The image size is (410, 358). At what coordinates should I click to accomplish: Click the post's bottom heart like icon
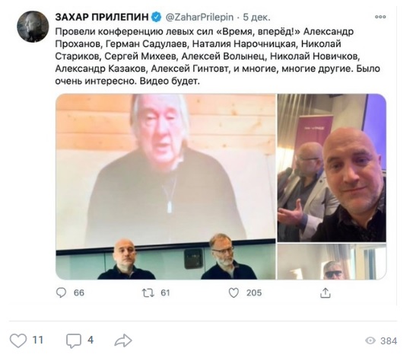(18, 340)
